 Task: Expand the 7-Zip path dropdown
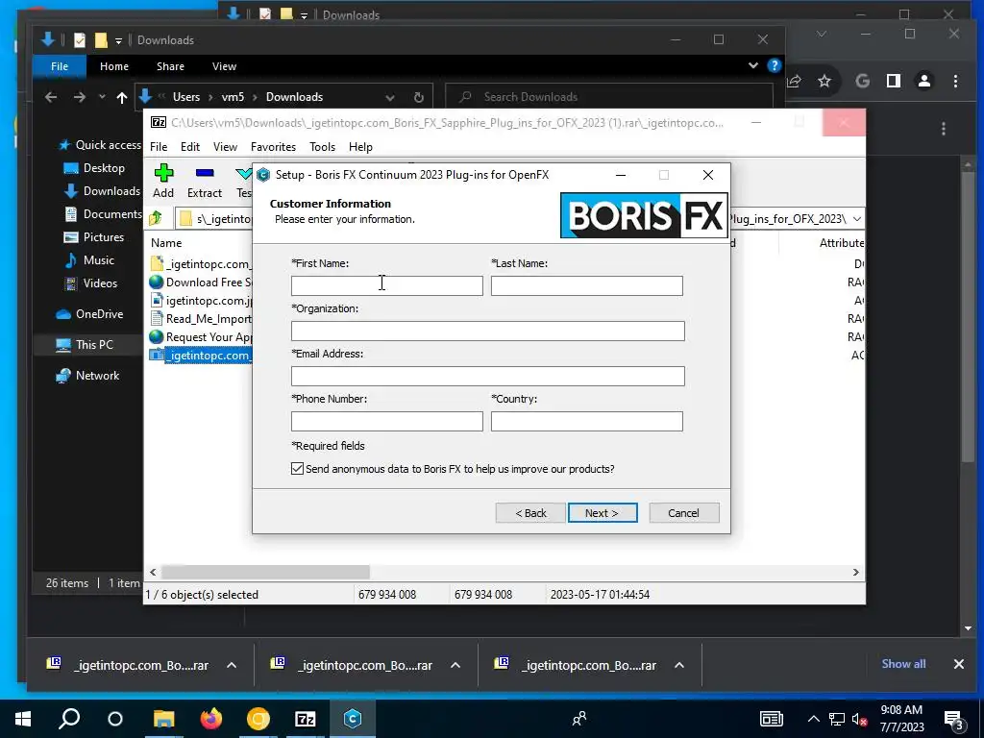856,218
